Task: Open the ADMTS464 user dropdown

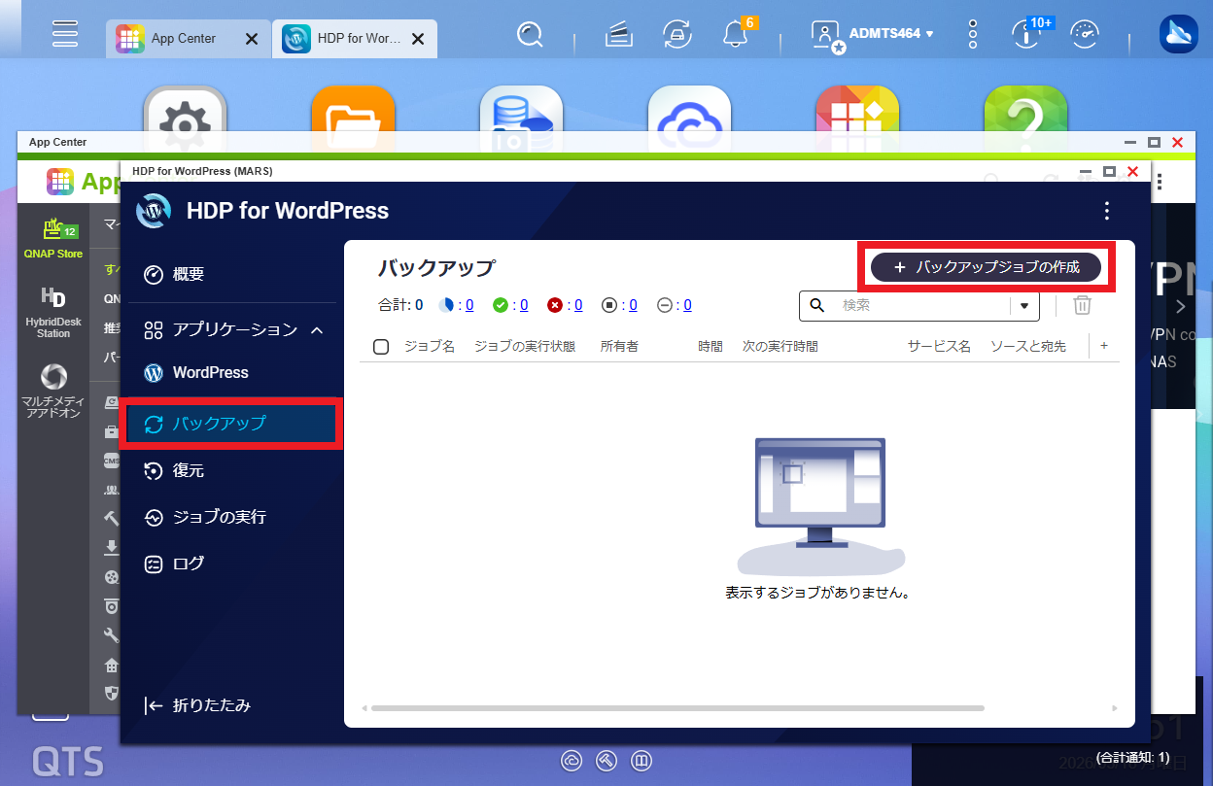Action: coord(890,34)
